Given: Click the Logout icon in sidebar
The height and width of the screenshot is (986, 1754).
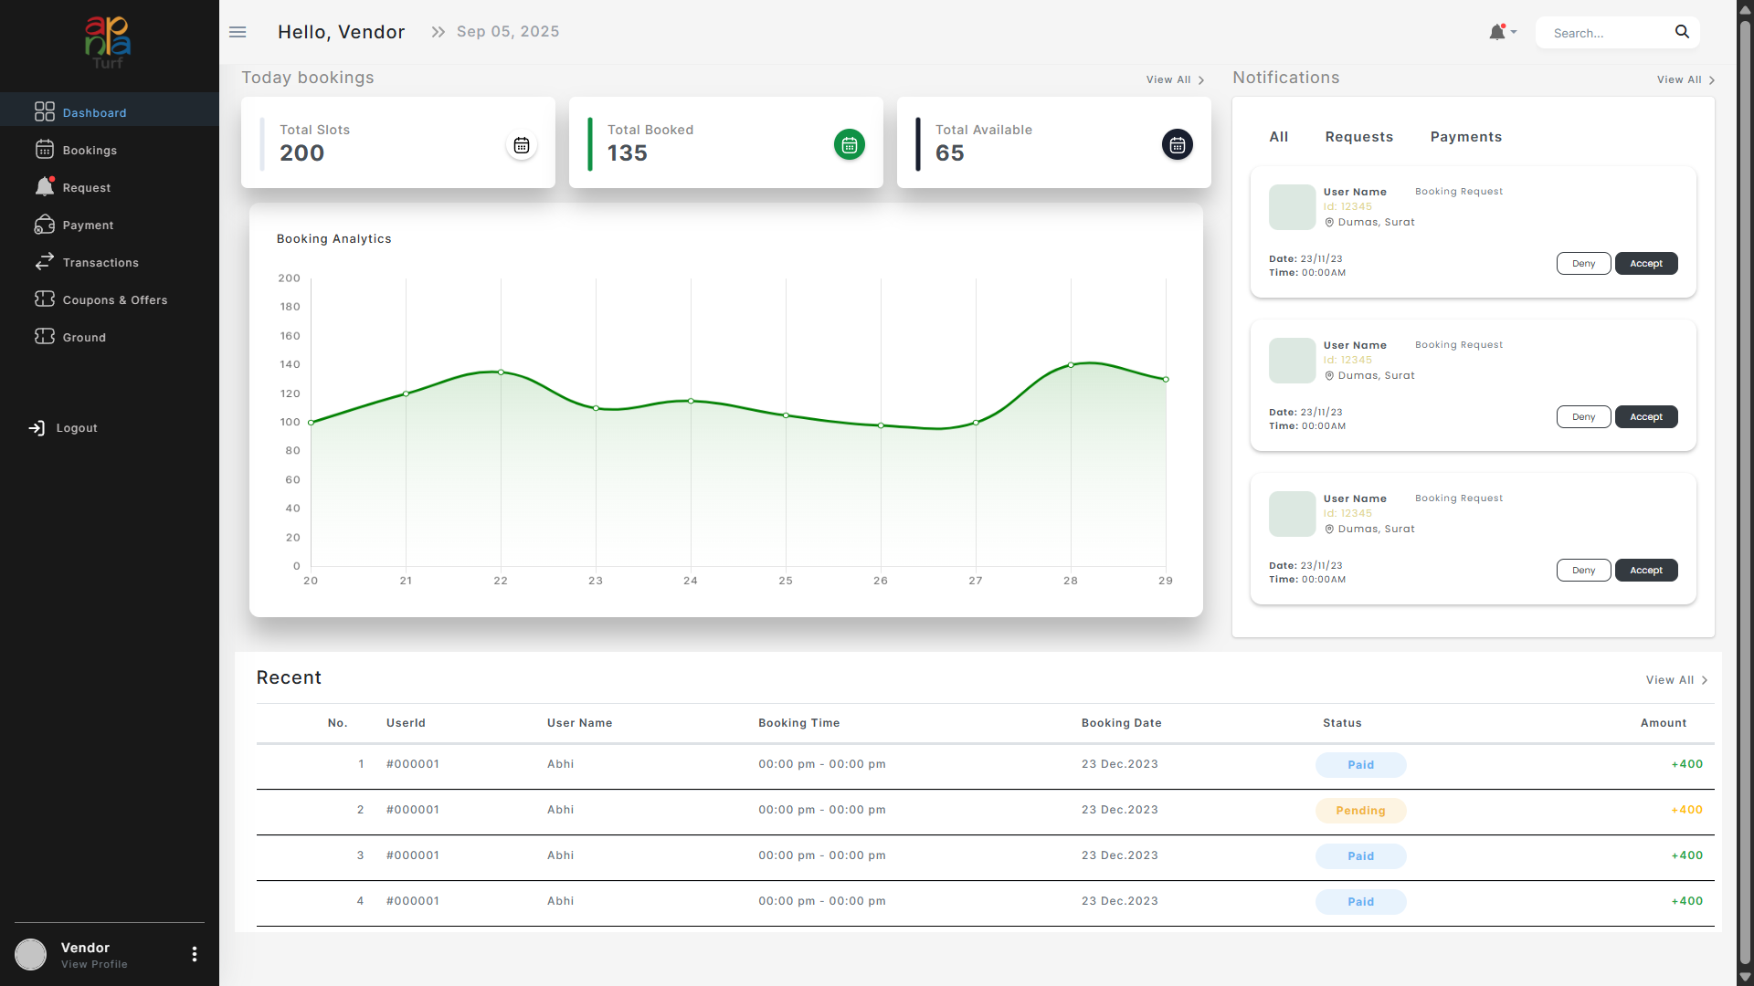Looking at the screenshot, I should (37, 427).
